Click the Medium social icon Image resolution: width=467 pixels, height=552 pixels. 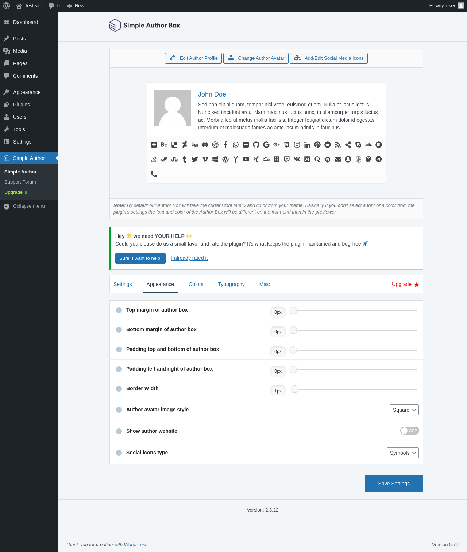(x=307, y=159)
